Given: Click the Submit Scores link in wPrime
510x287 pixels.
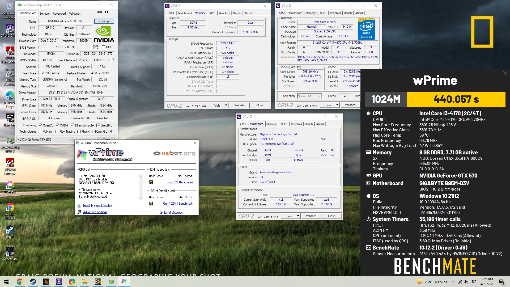Looking at the screenshot, I should pyautogui.click(x=171, y=212).
